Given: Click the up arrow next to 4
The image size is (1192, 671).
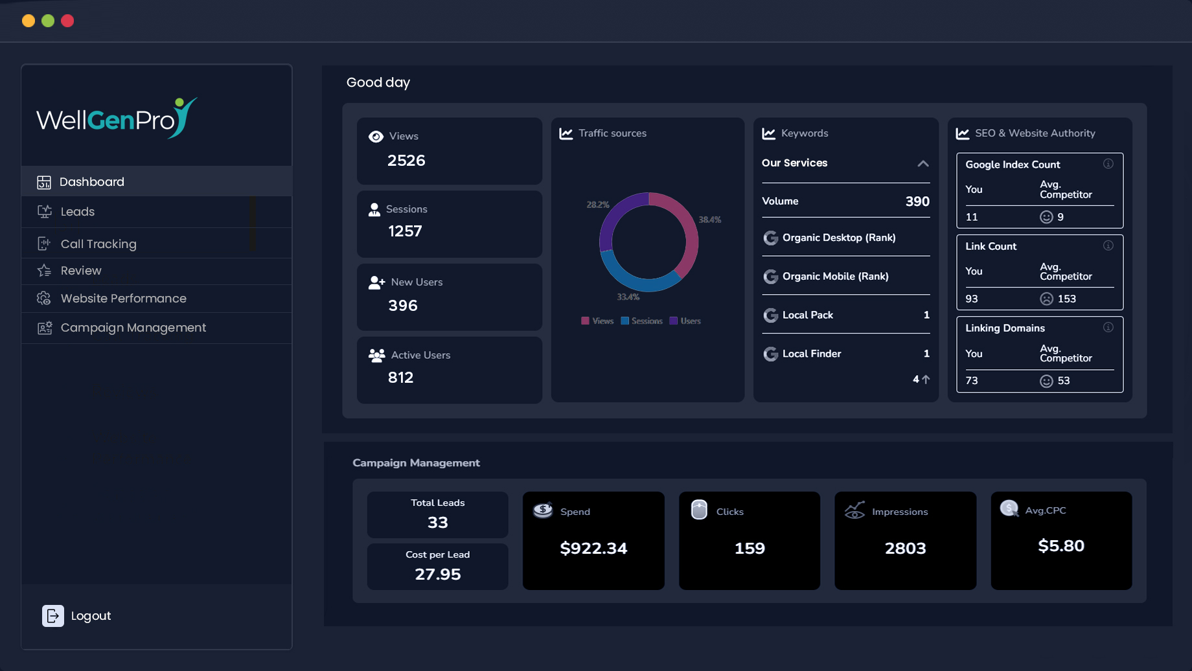Looking at the screenshot, I should point(926,380).
